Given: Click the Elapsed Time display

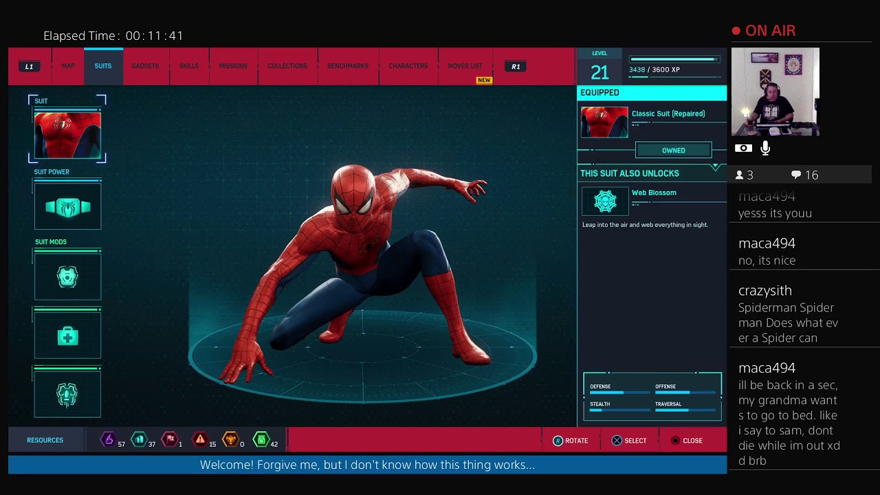Looking at the screenshot, I should (113, 36).
